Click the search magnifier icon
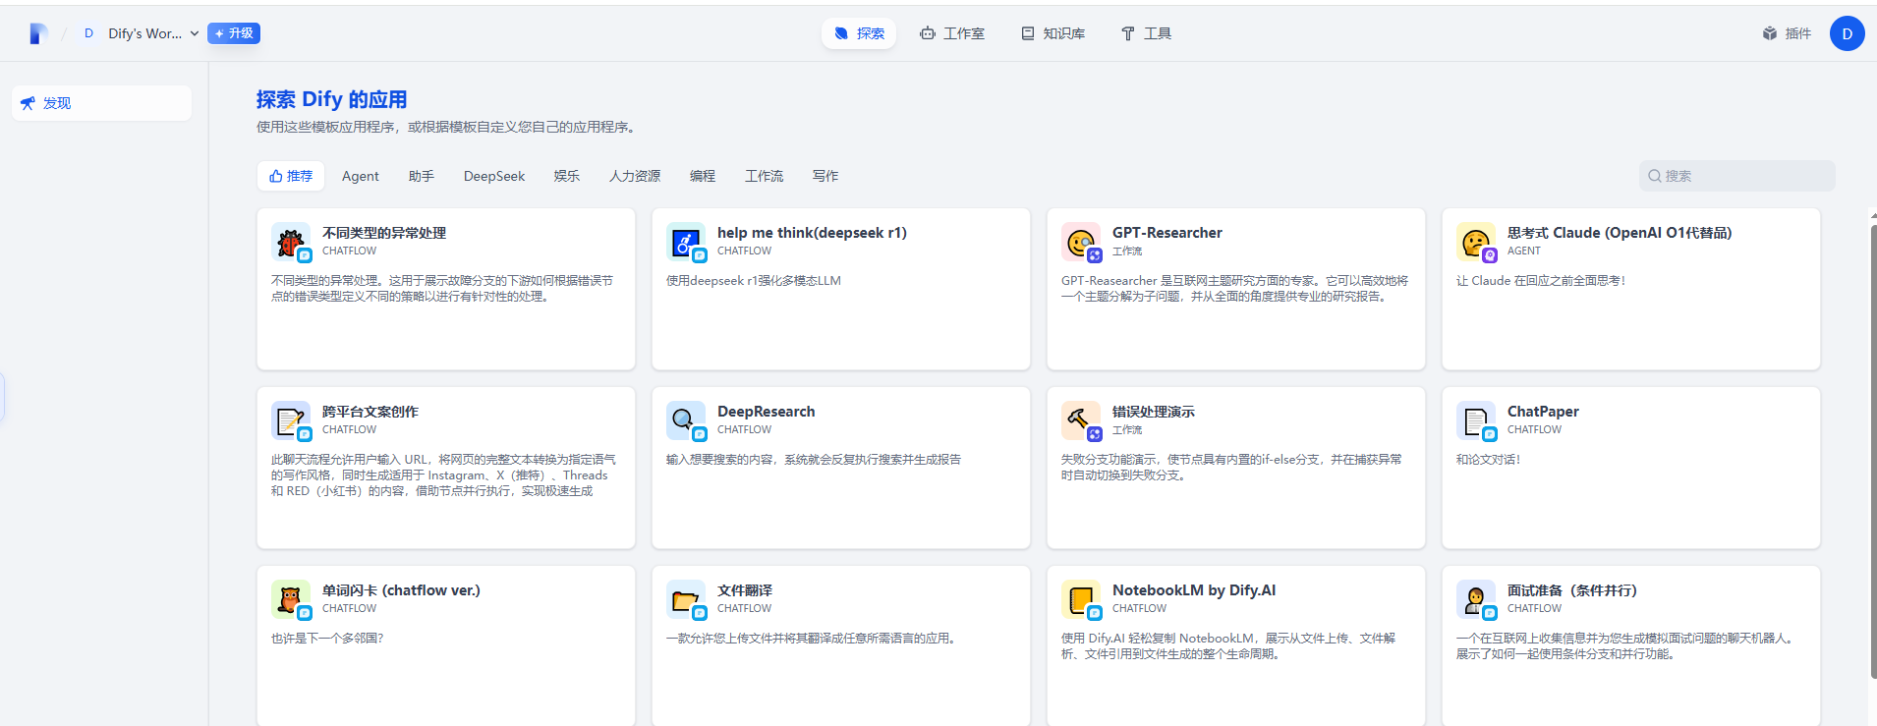Viewport: 1877px width, 726px height. 1655,176
